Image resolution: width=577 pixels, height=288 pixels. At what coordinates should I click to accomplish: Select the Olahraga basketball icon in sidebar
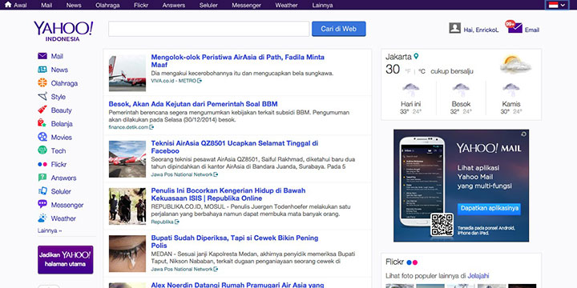pos(42,82)
